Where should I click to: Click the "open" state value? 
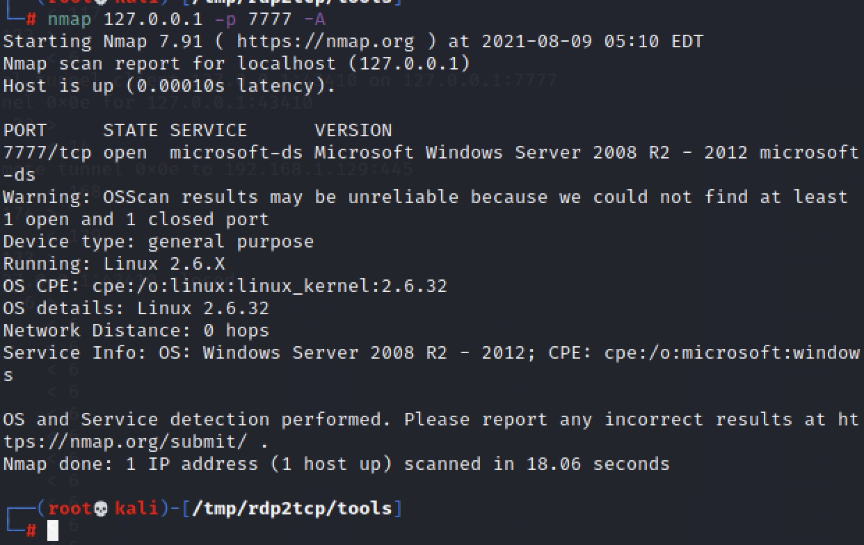(125, 153)
